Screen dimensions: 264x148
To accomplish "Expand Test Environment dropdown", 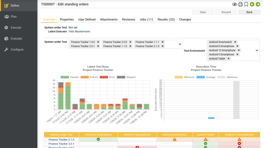I will tap(257, 50).
